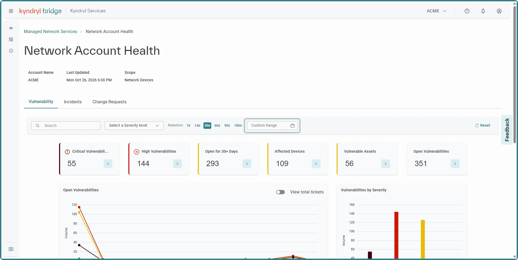The width and height of the screenshot is (518, 260).
Task: Select 90d retention period
Action: pos(227,126)
